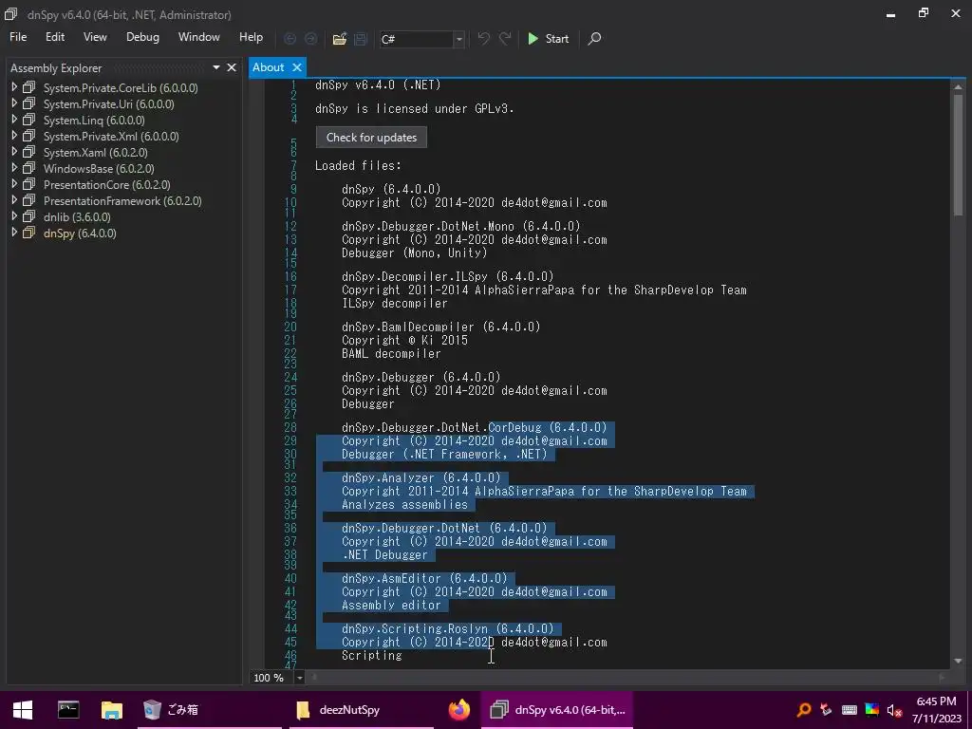Viewport: 972px width, 729px height.
Task: Open the File menu
Action: (18, 37)
